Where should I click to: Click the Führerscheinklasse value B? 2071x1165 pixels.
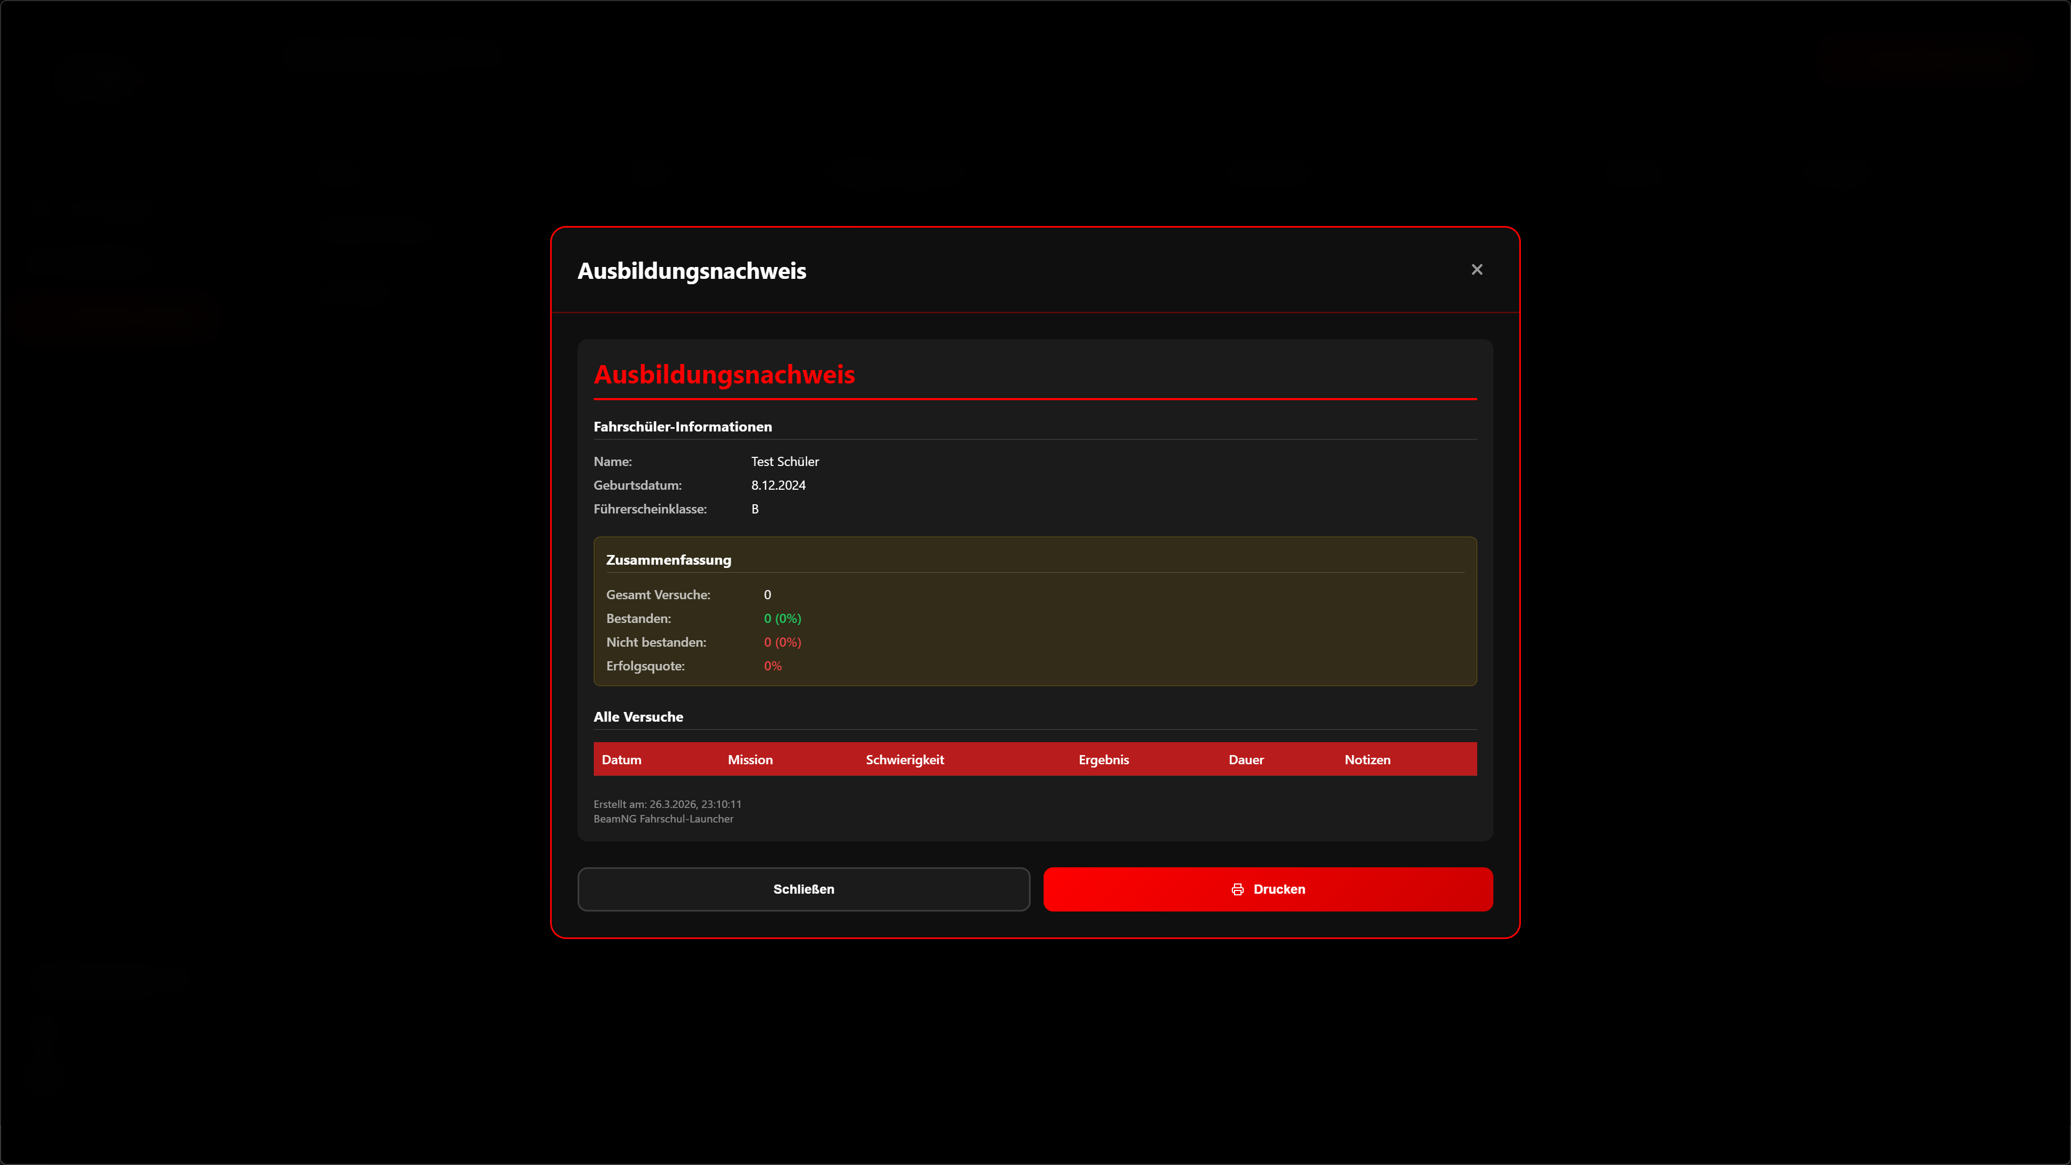point(754,509)
